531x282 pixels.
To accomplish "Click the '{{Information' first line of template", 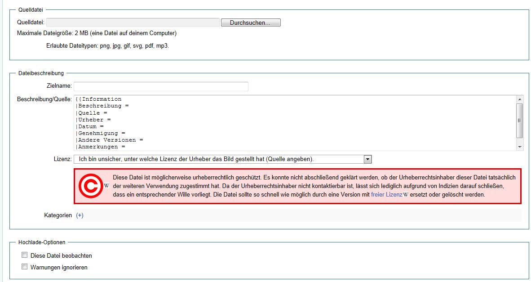I will [99, 99].
